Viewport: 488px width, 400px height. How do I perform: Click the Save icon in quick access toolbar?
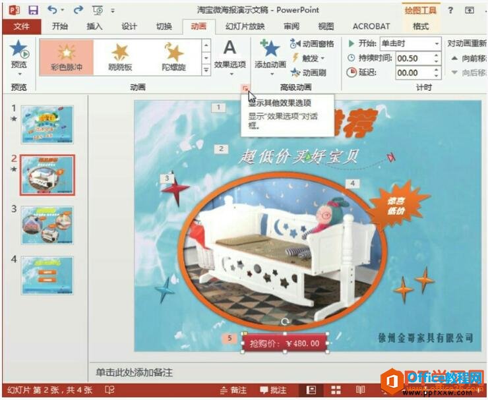pyautogui.click(x=33, y=11)
